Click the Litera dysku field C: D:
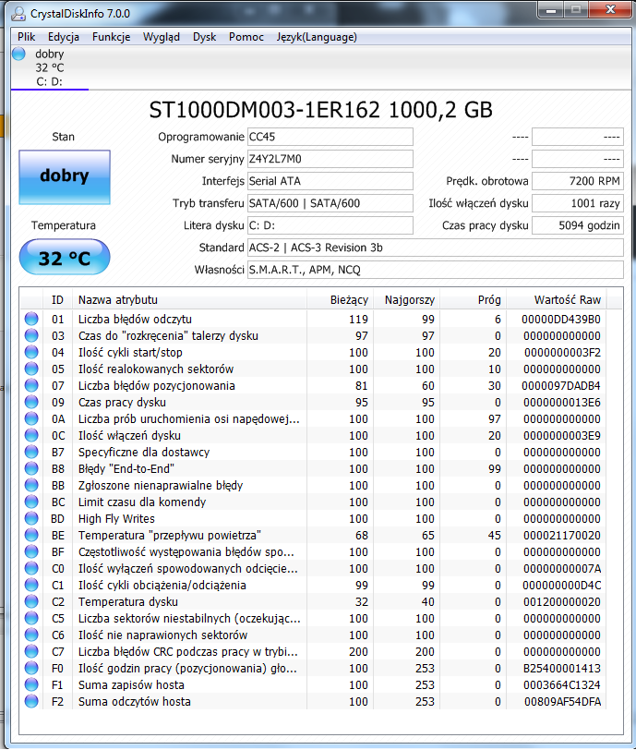This screenshot has width=636, height=750. point(330,225)
